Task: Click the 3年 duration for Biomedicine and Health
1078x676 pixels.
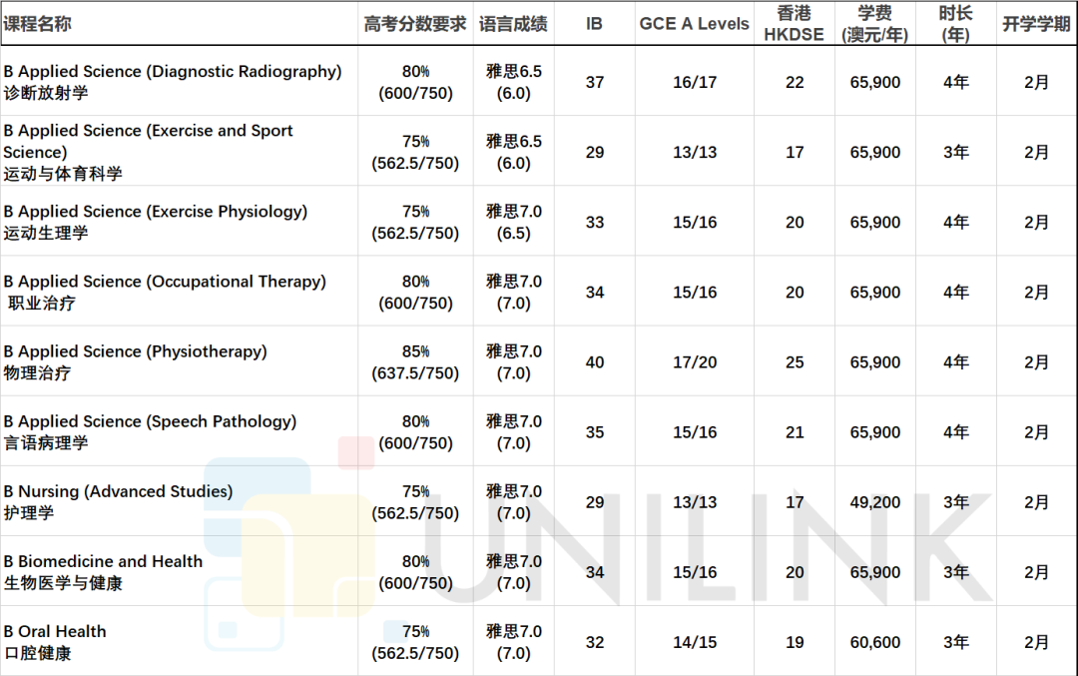Action: click(x=955, y=572)
